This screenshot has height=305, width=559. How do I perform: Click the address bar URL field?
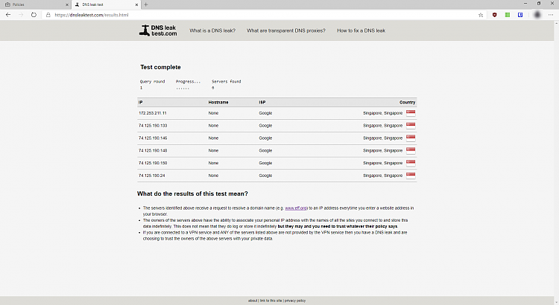coord(264,15)
